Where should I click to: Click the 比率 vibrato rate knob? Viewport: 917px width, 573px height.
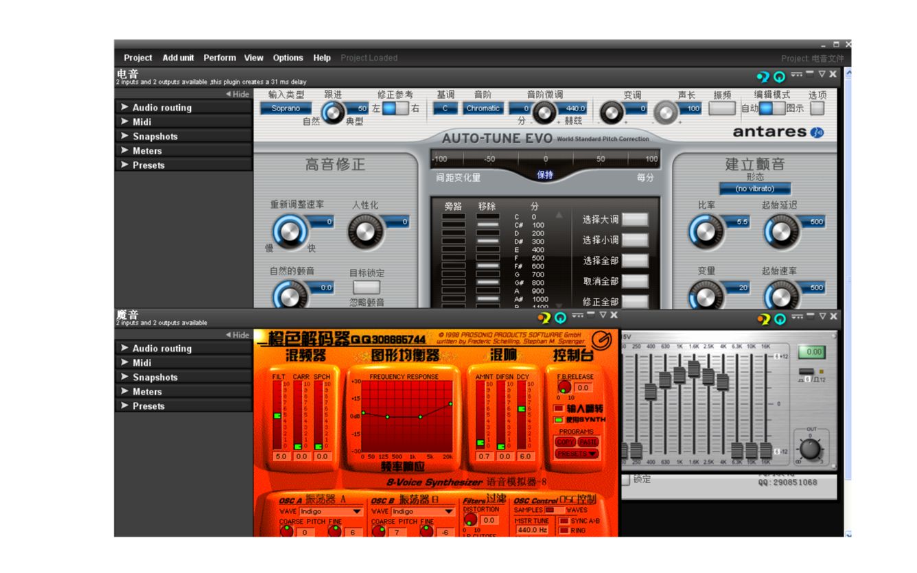click(706, 231)
